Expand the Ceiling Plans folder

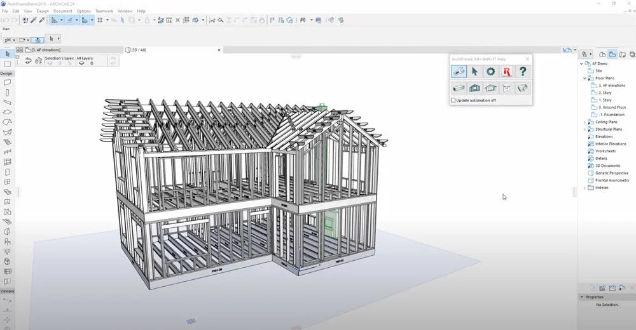(585, 122)
